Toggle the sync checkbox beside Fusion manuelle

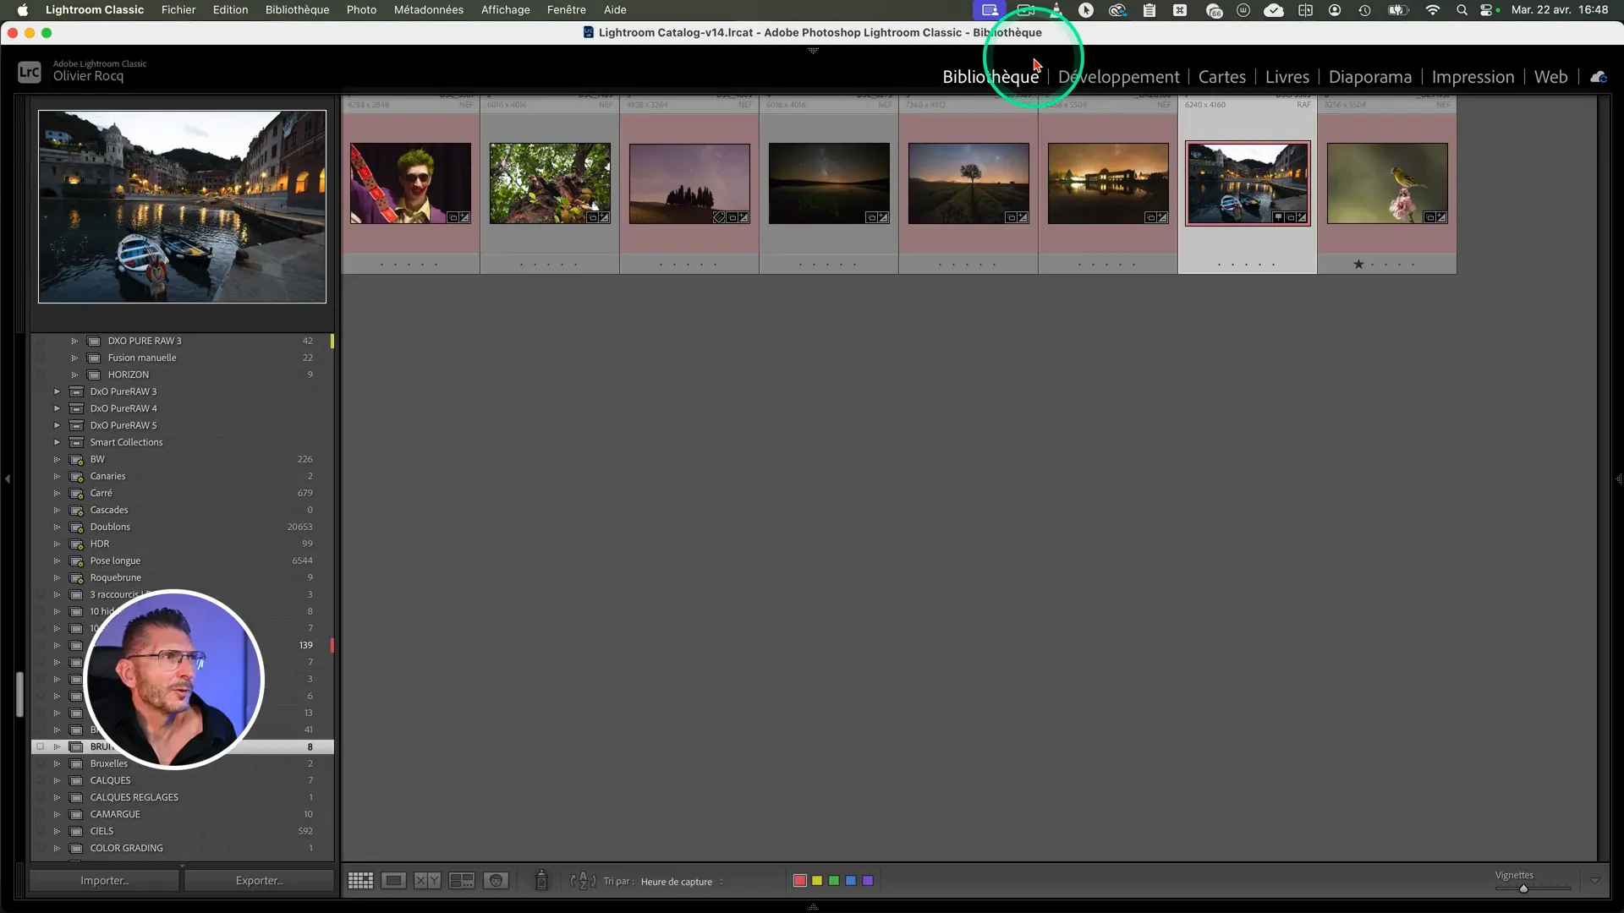point(40,358)
